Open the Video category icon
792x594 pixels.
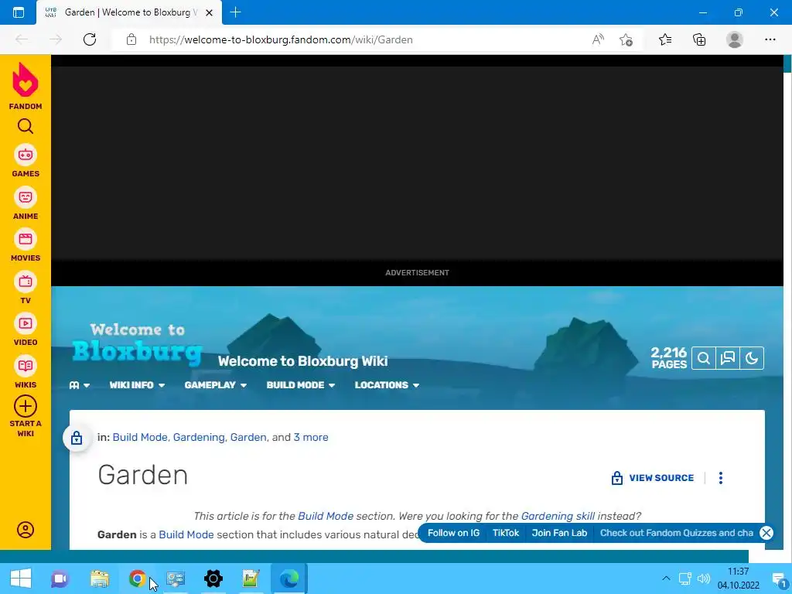click(26, 324)
